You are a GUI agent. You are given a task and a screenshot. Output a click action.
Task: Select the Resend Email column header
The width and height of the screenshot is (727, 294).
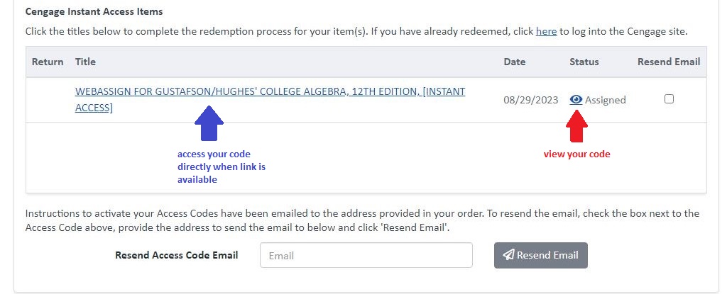click(x=669, y=62)
